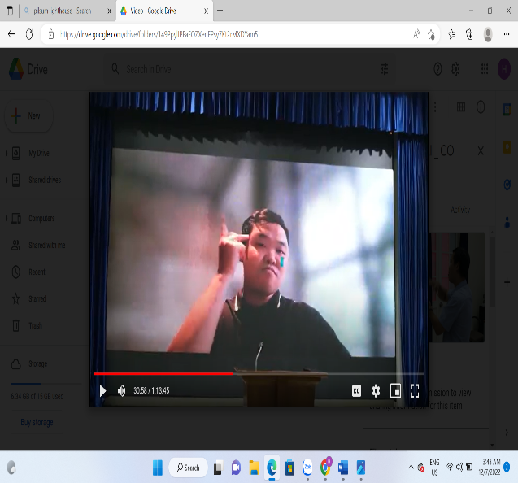Expand the Computers tree

pyautogui.click(x=7, y=218)
